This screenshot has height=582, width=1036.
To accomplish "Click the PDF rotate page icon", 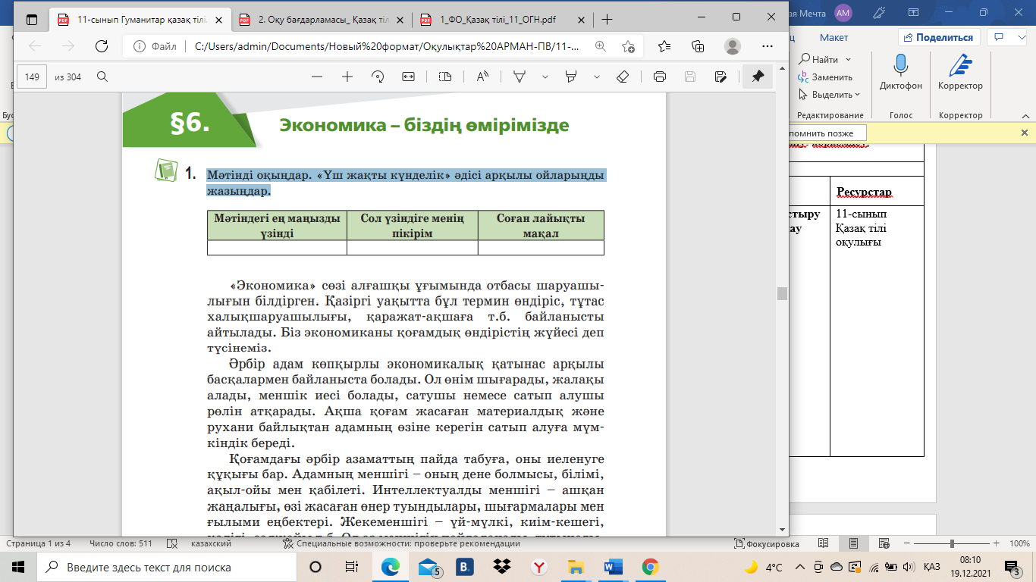I will coord(378,77).
